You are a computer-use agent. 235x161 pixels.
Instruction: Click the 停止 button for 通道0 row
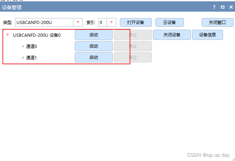[x=133, y=46]
